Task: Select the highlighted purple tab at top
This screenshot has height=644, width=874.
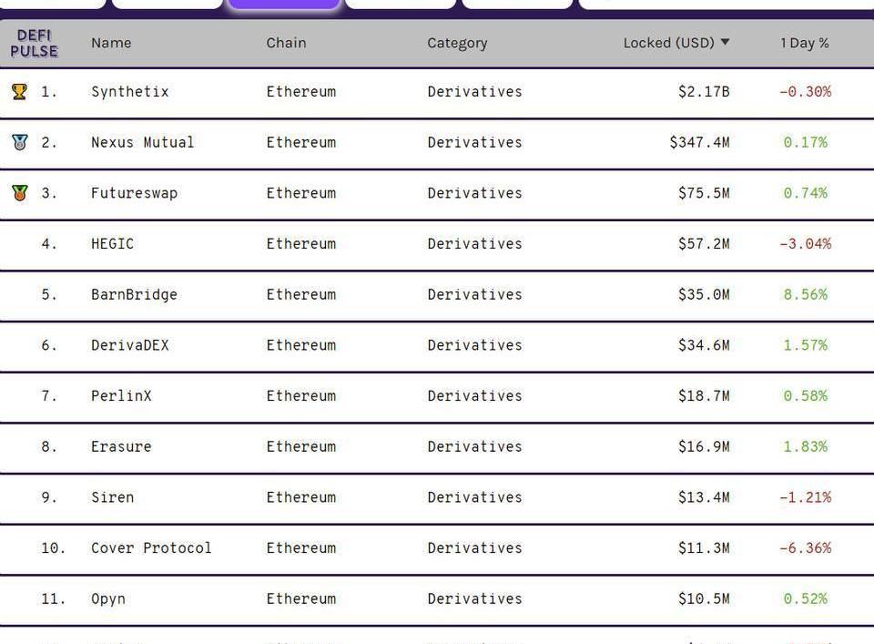Action: click(x=284, y=4)
